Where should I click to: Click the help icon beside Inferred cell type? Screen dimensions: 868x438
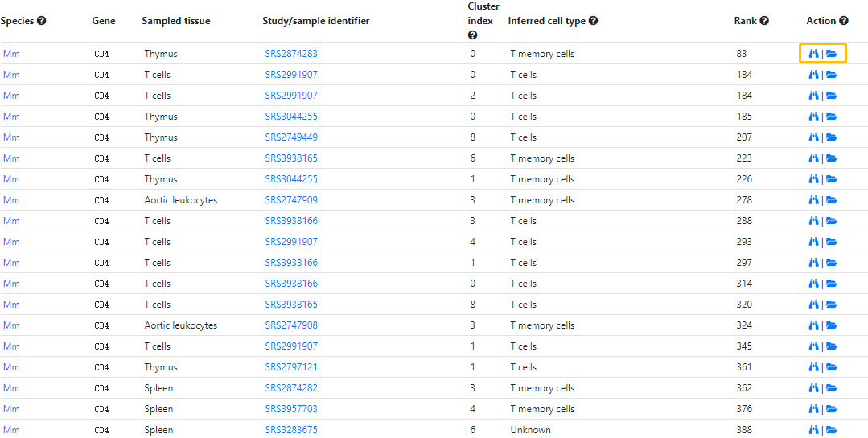[x=593, y=21]
